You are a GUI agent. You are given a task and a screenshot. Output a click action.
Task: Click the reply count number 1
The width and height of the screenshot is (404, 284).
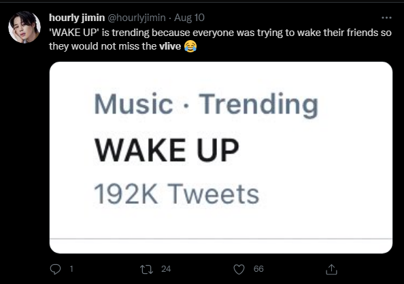pos(71,269)
